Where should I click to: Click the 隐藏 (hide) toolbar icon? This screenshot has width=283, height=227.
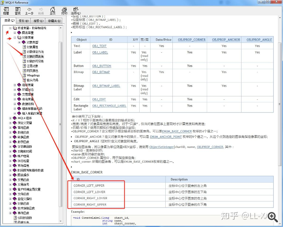[6, 11]
